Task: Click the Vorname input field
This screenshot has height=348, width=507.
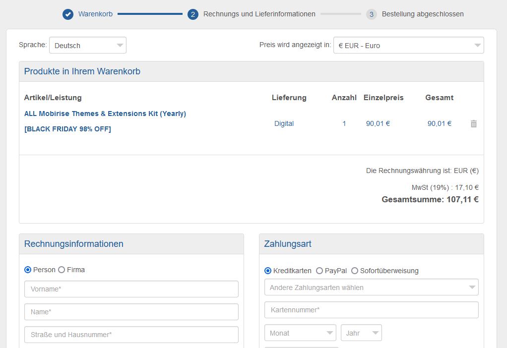Action: pos(131,289)
